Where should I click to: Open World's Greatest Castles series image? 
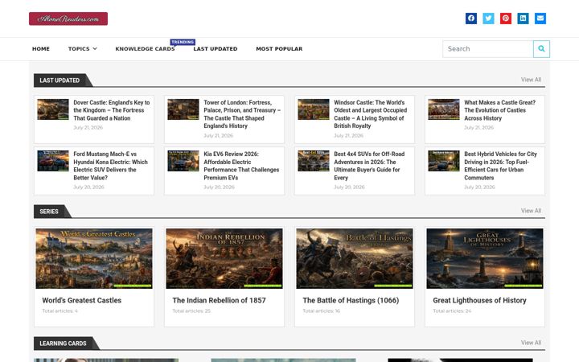94,258
